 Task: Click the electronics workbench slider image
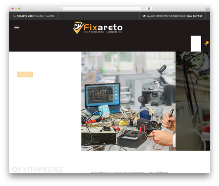coord(128,101)
